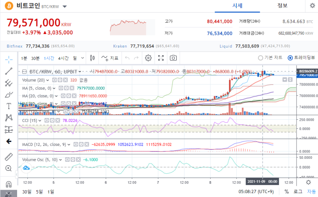Expand the BTC/KRW market selector dropdown

coord(65,6)
